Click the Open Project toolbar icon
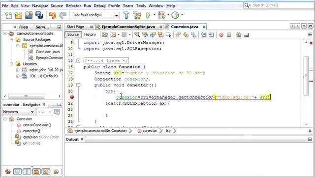Screen dimensions: 315x177 click(29, 15)
